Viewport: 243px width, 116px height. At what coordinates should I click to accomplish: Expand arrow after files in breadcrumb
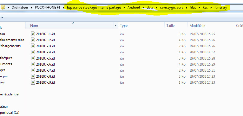(199, 8)
